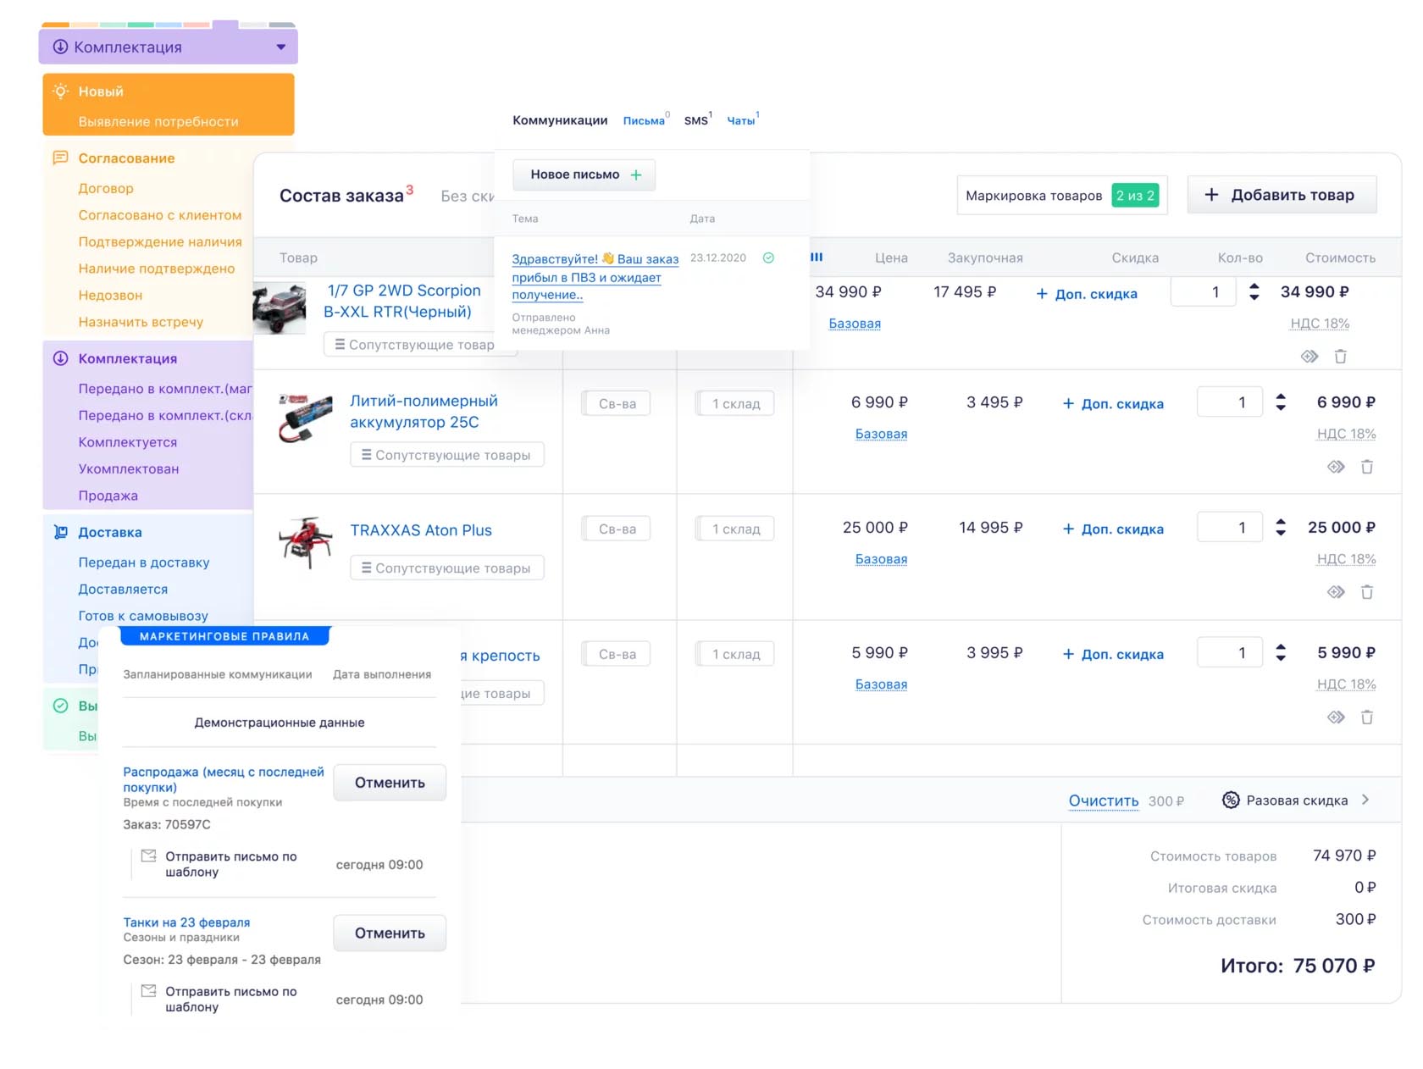Click the Новое письмо button
Image resolution: width=1423 pixels, height=1069 pixels.
pyautogui.click(x=584, y=174)
